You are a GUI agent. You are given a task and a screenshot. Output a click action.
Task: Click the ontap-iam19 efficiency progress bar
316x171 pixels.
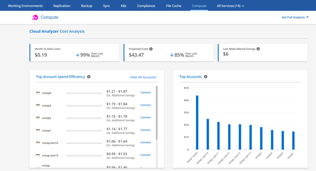pos(84,156)
